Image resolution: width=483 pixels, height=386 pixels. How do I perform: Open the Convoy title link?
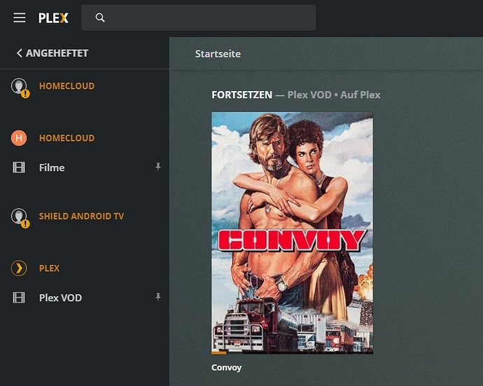point(226,368)
